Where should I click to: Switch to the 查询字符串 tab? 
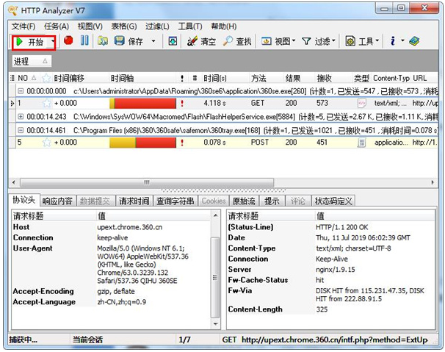(x=176, y=201)
